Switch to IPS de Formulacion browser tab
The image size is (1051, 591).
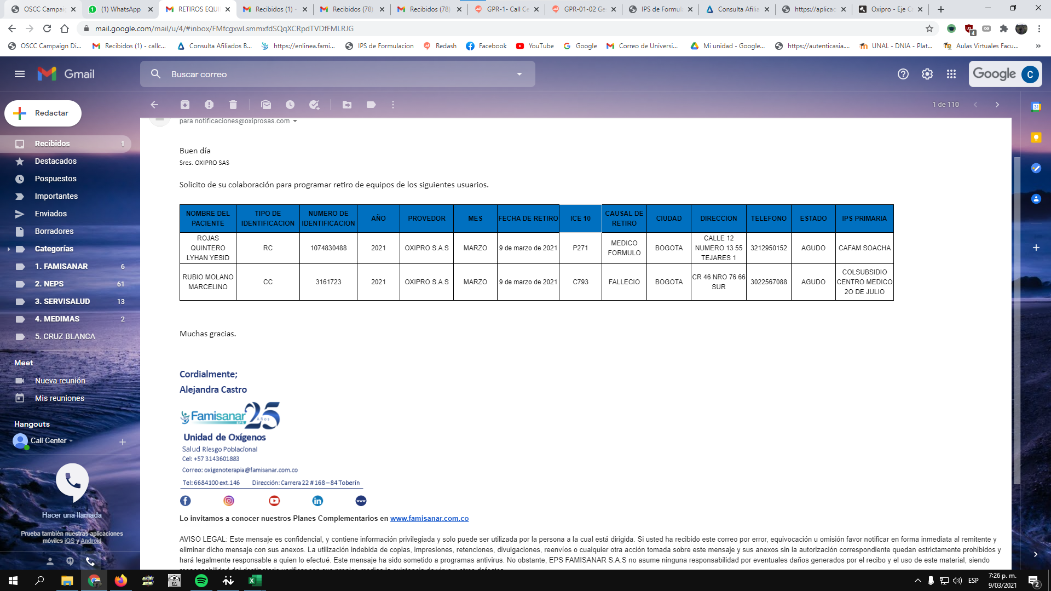click(x=660, y=9)
